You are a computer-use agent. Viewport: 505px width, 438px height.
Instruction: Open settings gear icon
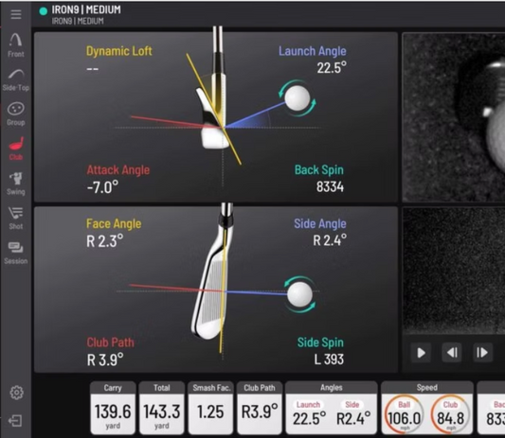16,393
